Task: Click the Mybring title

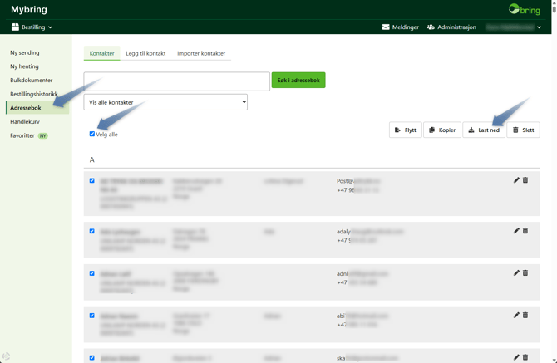Action: click(29, 10)
